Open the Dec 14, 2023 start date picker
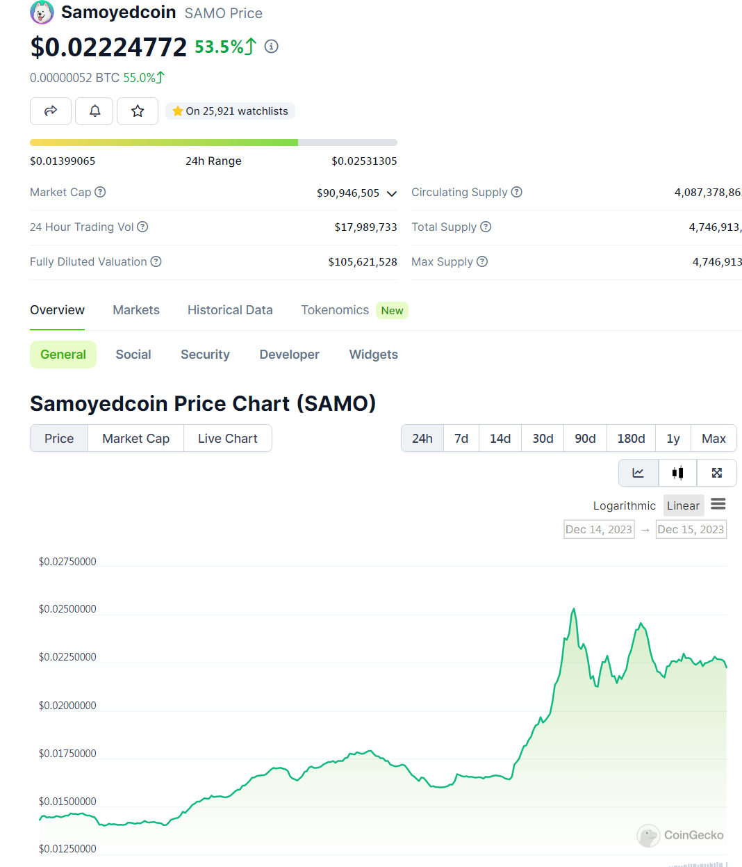Image resolution: width=742 pixels, height=867 pixels. tap(599, 530)
